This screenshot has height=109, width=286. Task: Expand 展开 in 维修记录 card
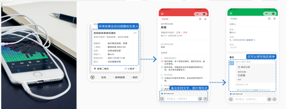(x=239, y=79)
